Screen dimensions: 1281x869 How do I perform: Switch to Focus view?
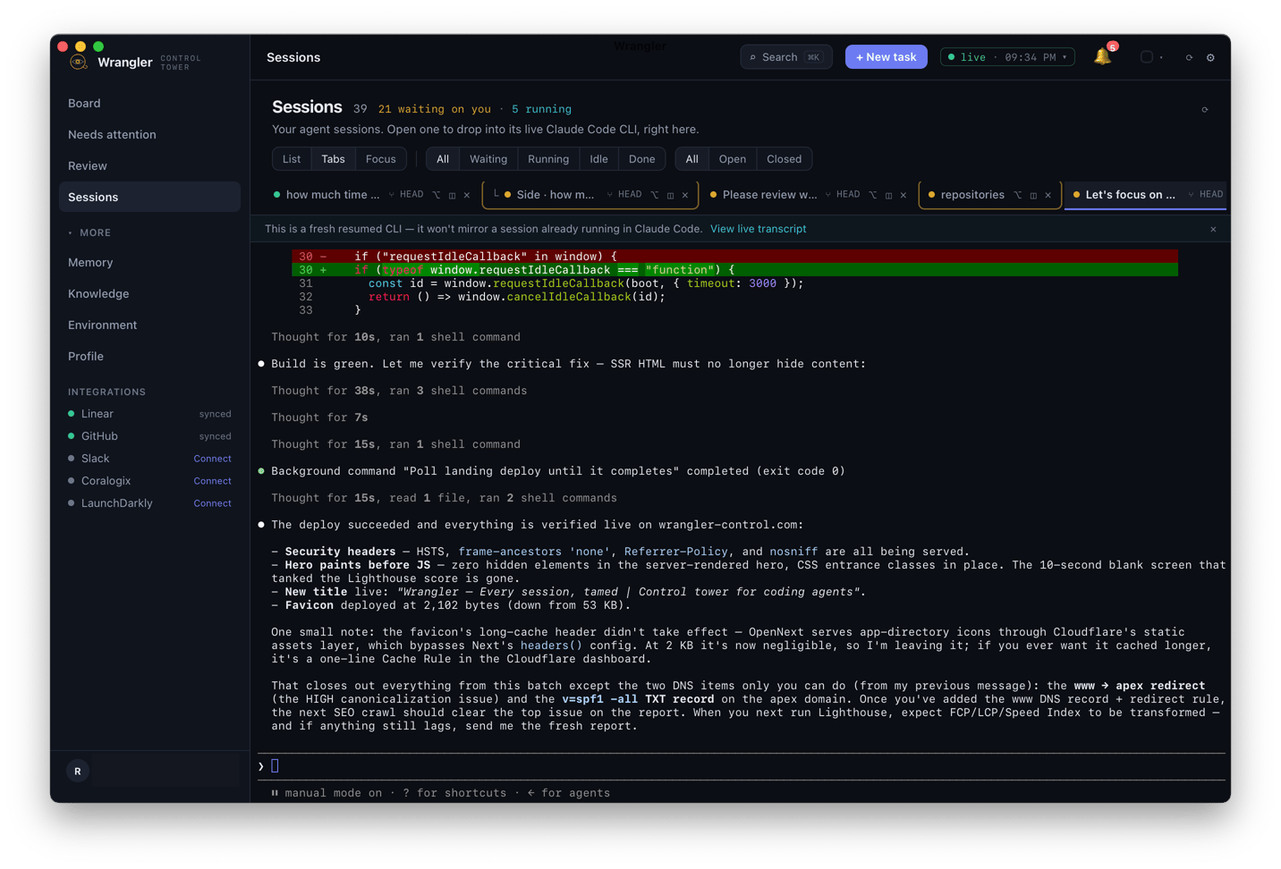click(x=380, y=159)
